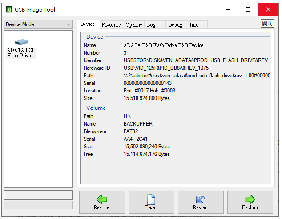This screenshot has width=282, height=219.
Task: Open the Options tab
Action: pyautogui.click(x=133, y=25)
